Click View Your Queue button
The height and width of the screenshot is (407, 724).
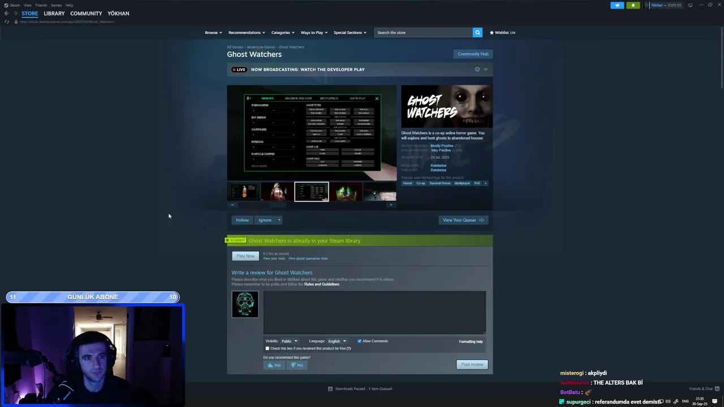[463, 220]
